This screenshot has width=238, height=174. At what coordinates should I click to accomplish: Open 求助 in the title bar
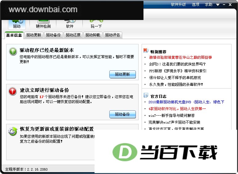coord(208,5)
